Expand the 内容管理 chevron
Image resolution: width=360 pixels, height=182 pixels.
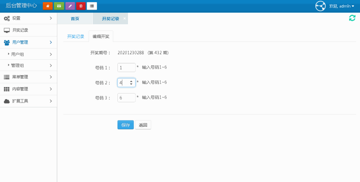[51, 89]
